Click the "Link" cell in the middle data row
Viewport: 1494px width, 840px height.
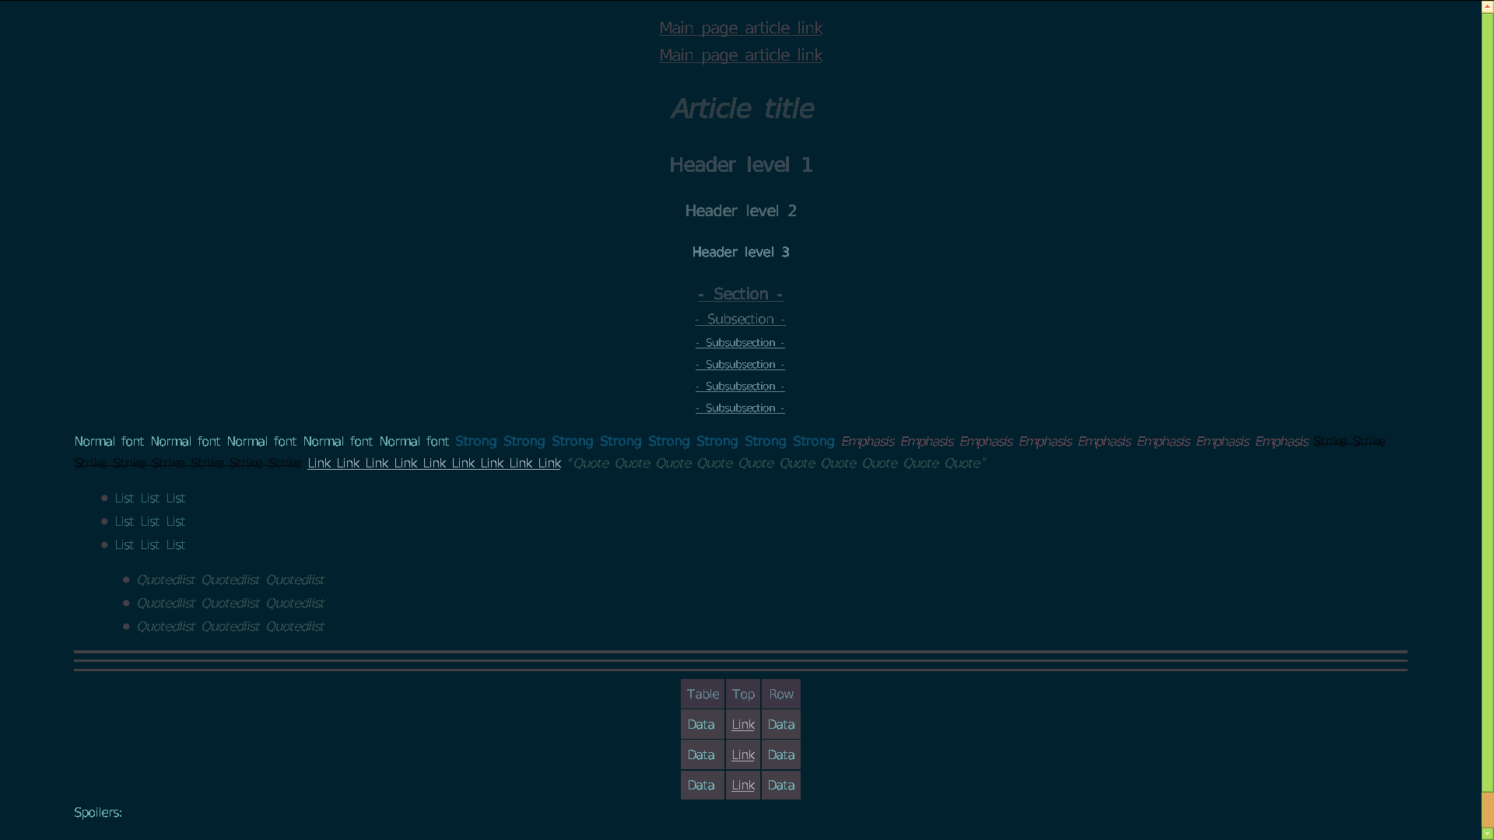pyautogui.click(x=742, y=754)
